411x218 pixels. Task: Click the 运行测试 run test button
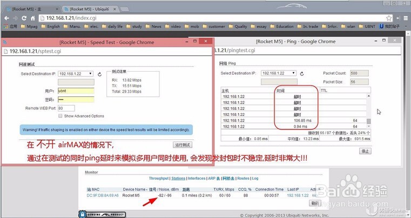click(x=183, y=145)
